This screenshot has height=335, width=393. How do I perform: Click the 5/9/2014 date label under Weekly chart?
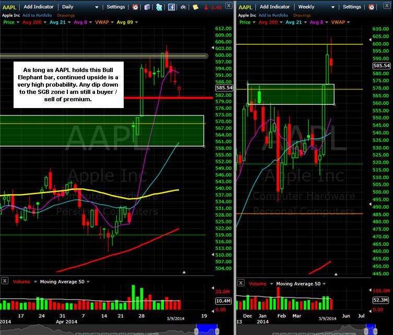[328, 318]
